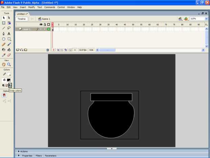Click frame 1 keyframe on Layer 1

pyautogui.click(x=52, y=29)
